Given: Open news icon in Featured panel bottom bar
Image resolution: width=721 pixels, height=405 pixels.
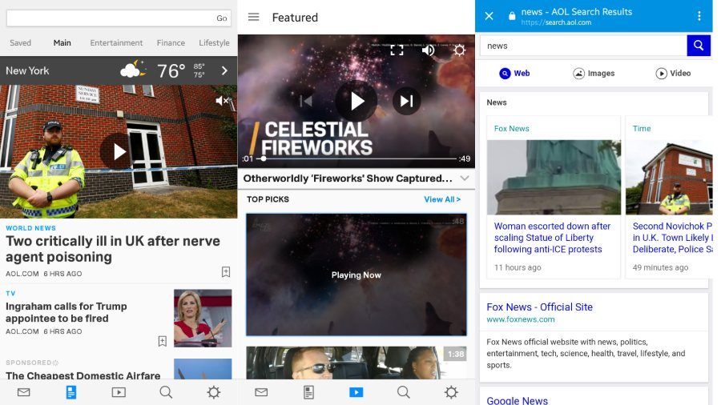Looking at the screenshot, I should (x=308, y=392).
